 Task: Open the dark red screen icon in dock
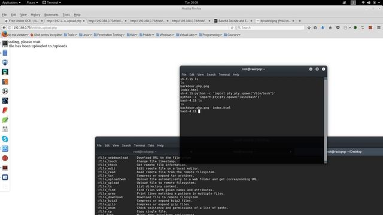5,168
